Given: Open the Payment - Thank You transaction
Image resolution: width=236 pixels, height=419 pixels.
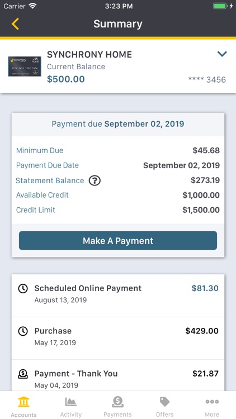Looking at the screenshot, I should click(x=118, y=375).
